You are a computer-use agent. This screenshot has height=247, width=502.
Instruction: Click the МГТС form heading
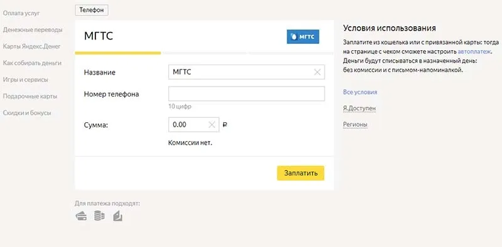click(x=99, y=36)
